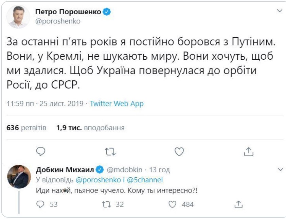286x219 pixels.
Task: Open the tweet timestamp 11:59 пп · 25 лист. 2019
Action: pos(45,104)
